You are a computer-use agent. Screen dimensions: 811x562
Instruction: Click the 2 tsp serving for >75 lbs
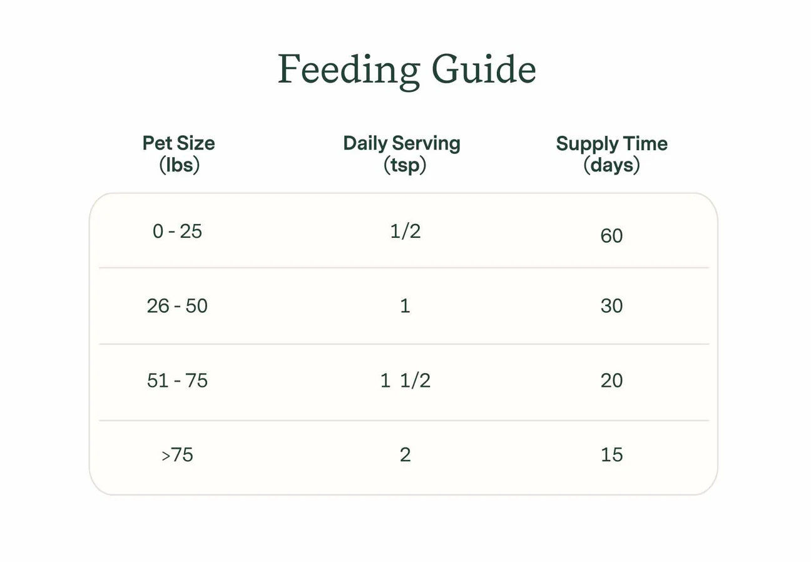click(405, 455)
